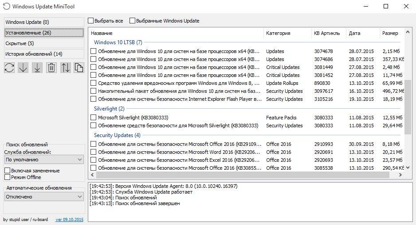Sort by KB Артикль column header
416x225 pixels.
click(x=329, y=33)
